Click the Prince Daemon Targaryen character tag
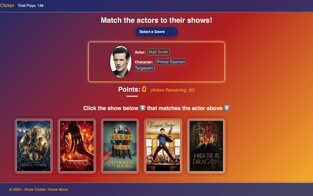 click(x=160, y=65)
